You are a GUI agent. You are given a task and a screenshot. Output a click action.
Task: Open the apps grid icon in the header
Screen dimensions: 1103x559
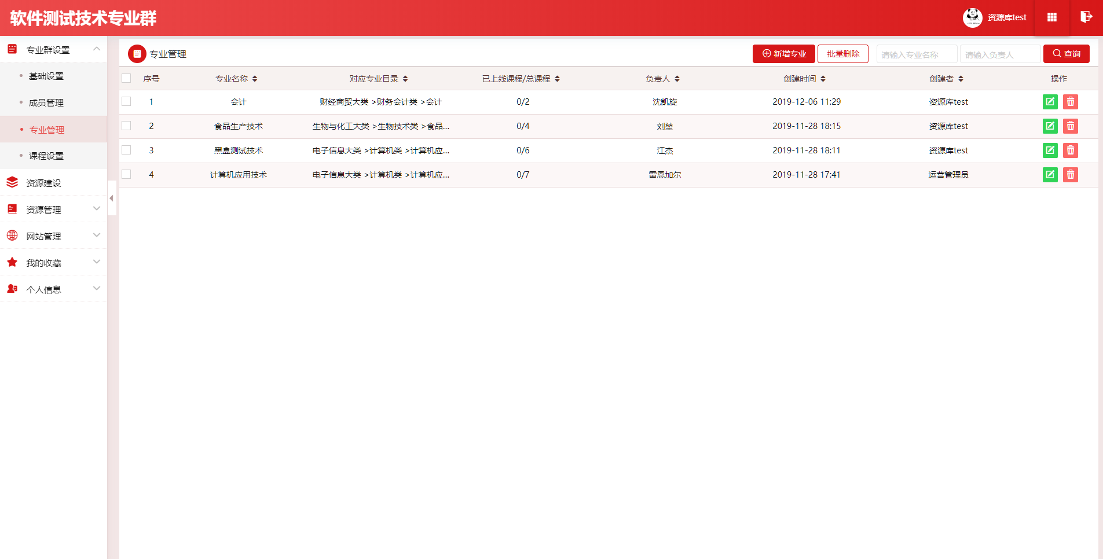pos(1052,17)
